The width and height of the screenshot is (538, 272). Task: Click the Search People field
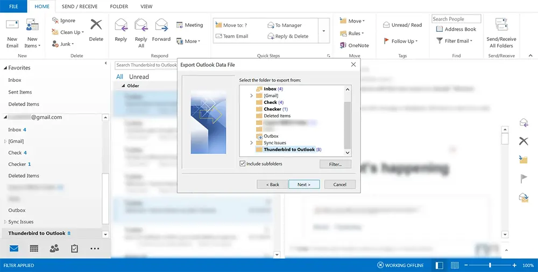click(x=456, y=19)
